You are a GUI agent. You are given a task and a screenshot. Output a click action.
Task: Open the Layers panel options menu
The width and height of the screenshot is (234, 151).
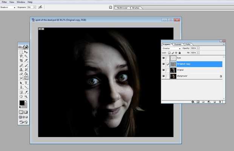[x=223, y=44]
